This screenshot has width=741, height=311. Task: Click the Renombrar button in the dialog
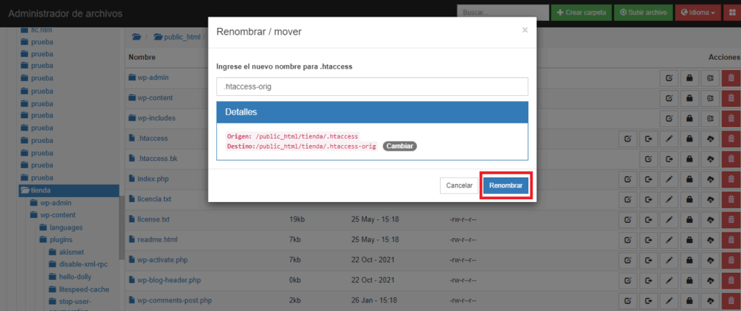click(x=506, y=185)
